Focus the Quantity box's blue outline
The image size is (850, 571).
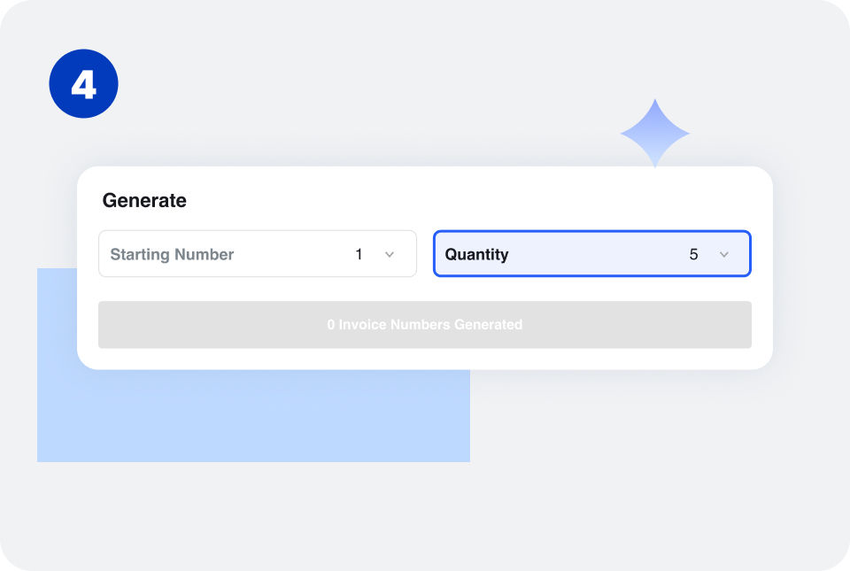click(592, 231)
